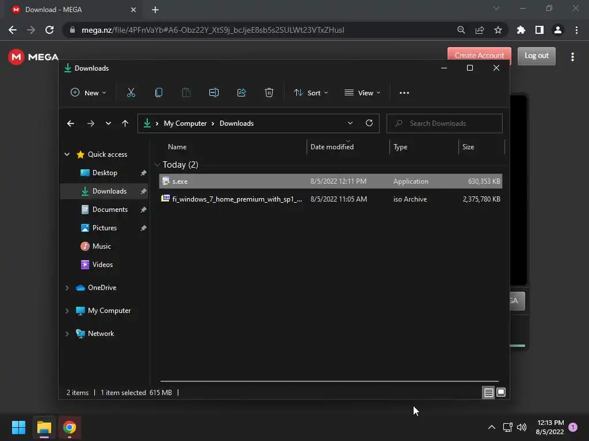Image resolution: width=589 pixels, height=441 pixels.
Task: Sort by the Type column header
Action: [400, 147]
